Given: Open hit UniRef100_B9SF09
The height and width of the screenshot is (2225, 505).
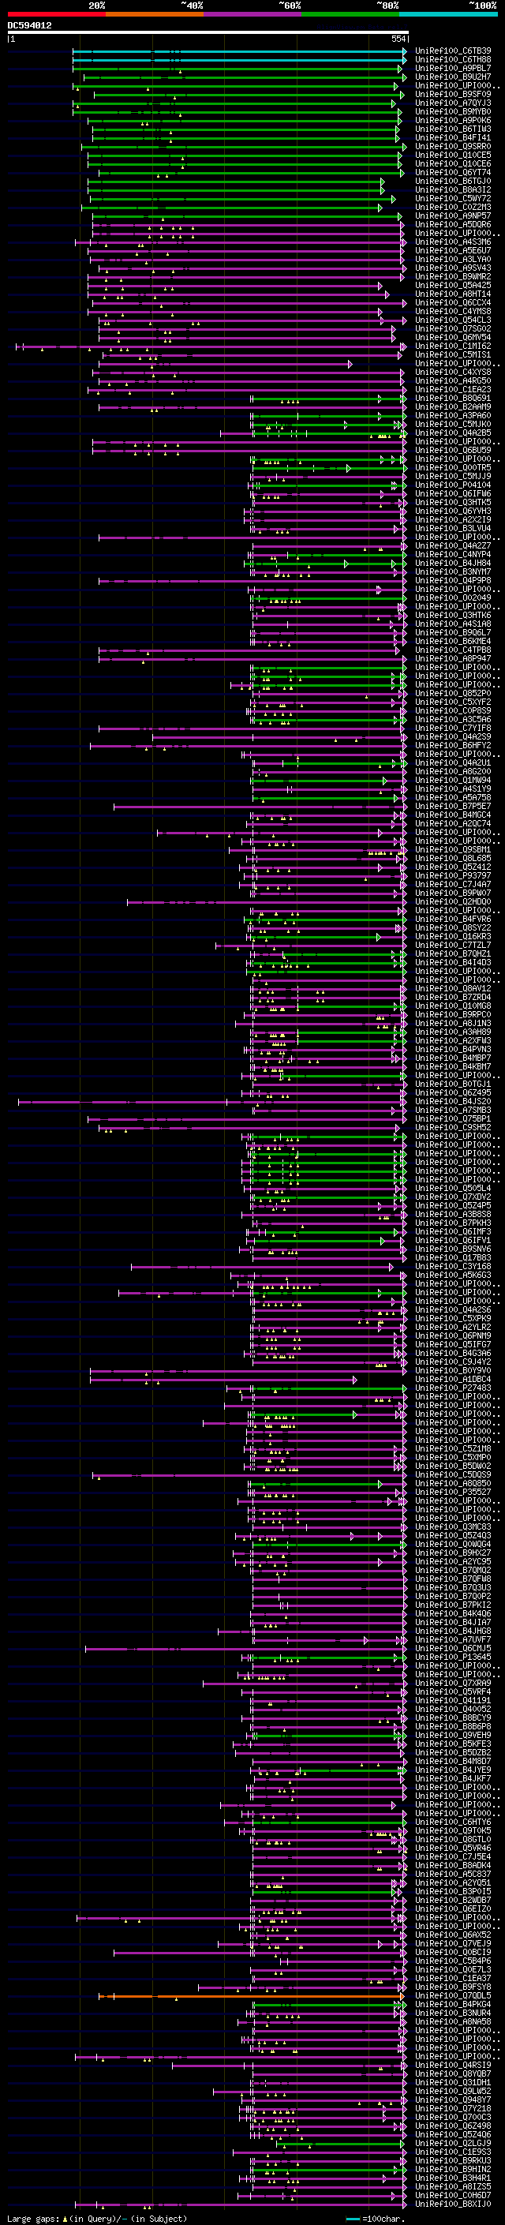Looking at the screenshot, I should point(453,94).
